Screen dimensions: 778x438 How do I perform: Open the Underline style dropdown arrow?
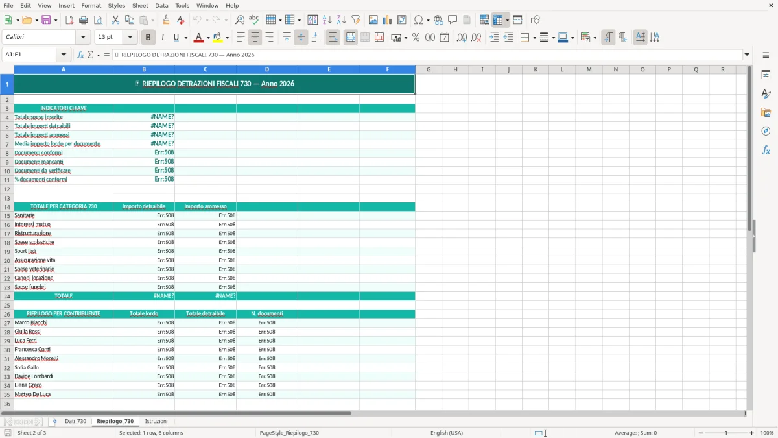tap(185, 38)
